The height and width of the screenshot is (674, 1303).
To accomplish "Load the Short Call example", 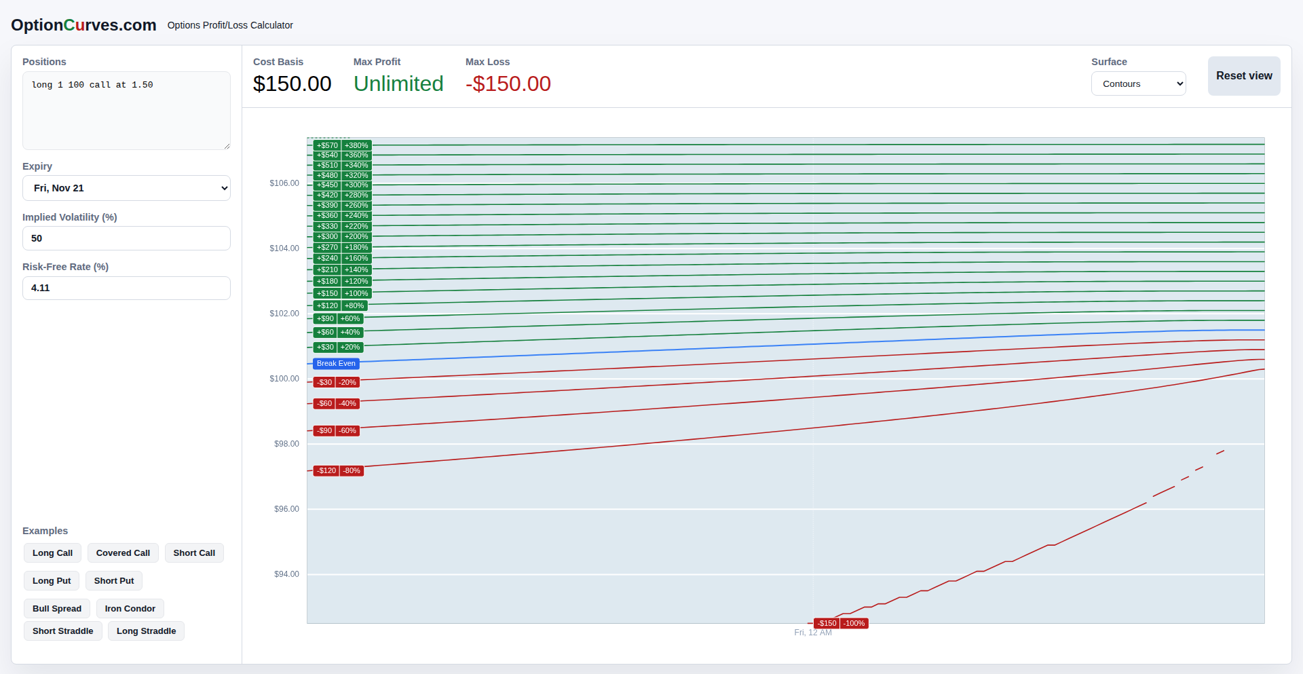I will (194, 553).
